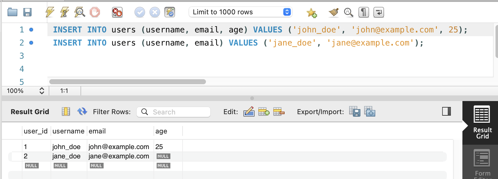This screenshot has width=498, height=179.
Task: Open the Limit to 1000 rows dropdown
Action: pyautogui.click(x=241, y=12)
